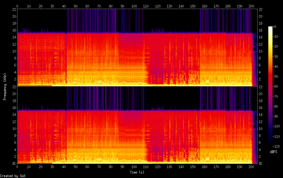Click "90" on the top time axis

point(122,6)
